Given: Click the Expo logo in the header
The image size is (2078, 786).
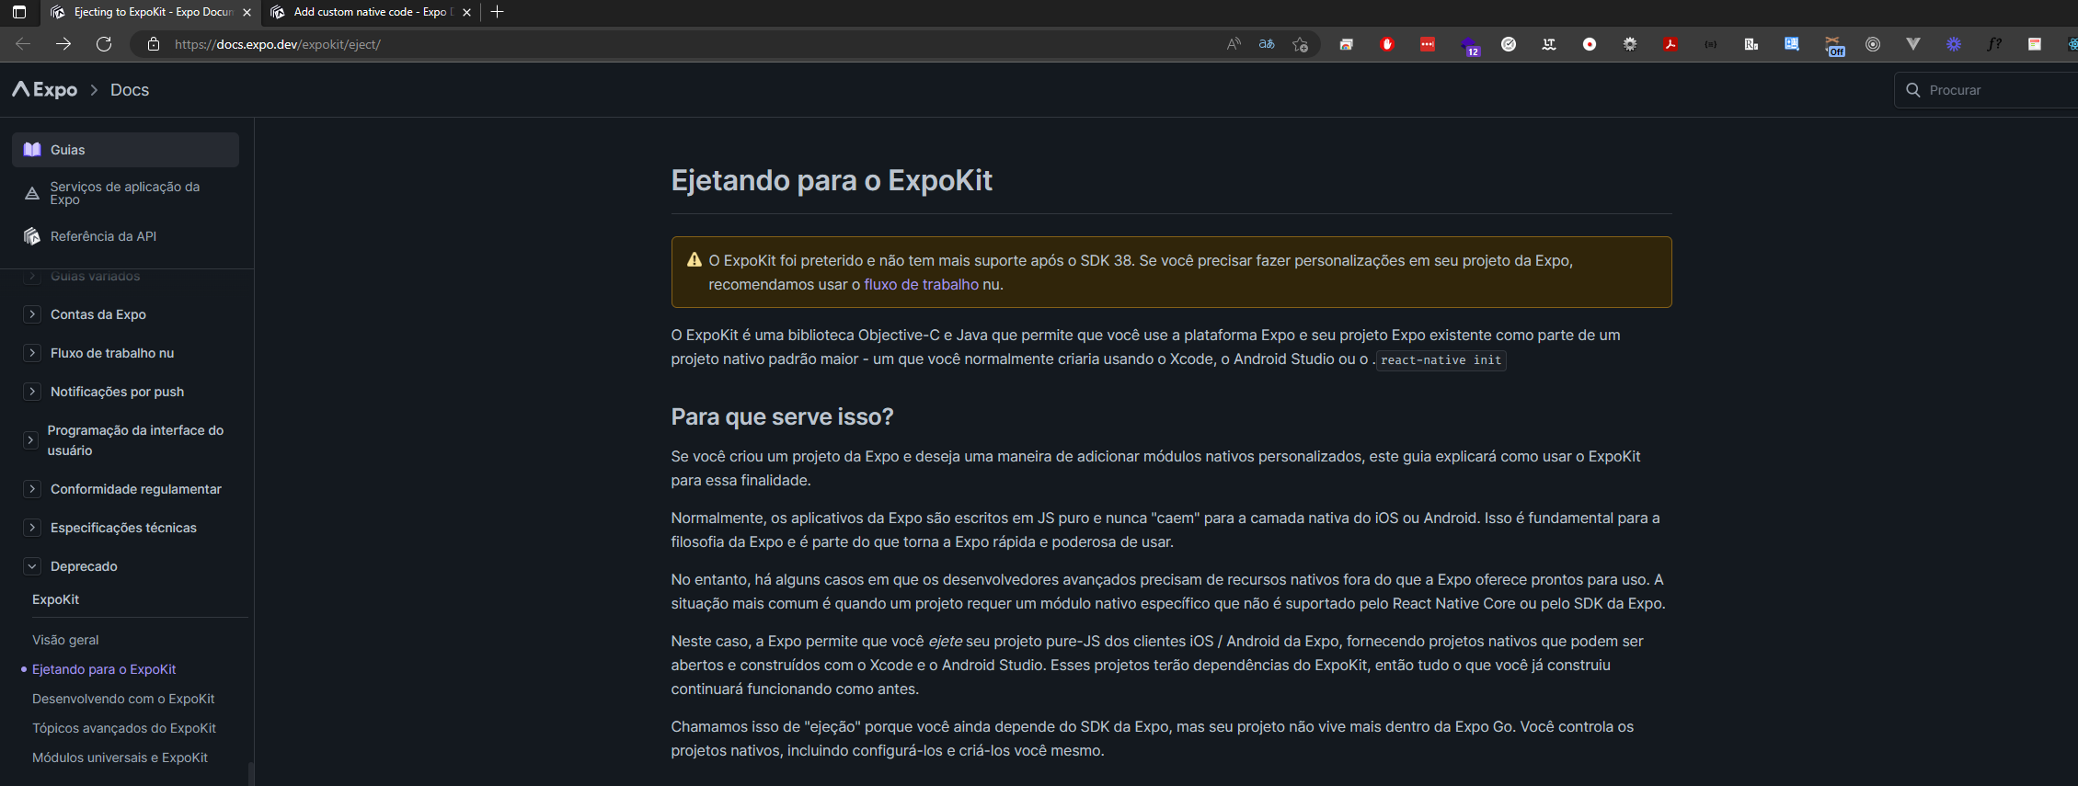Looking at the screenshot, I should [x=44, y=89].
